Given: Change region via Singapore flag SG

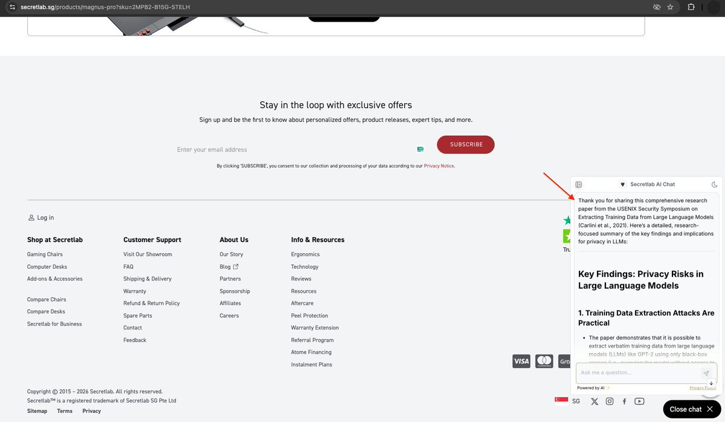Looking at the screenshot, I should pos(567,401).
